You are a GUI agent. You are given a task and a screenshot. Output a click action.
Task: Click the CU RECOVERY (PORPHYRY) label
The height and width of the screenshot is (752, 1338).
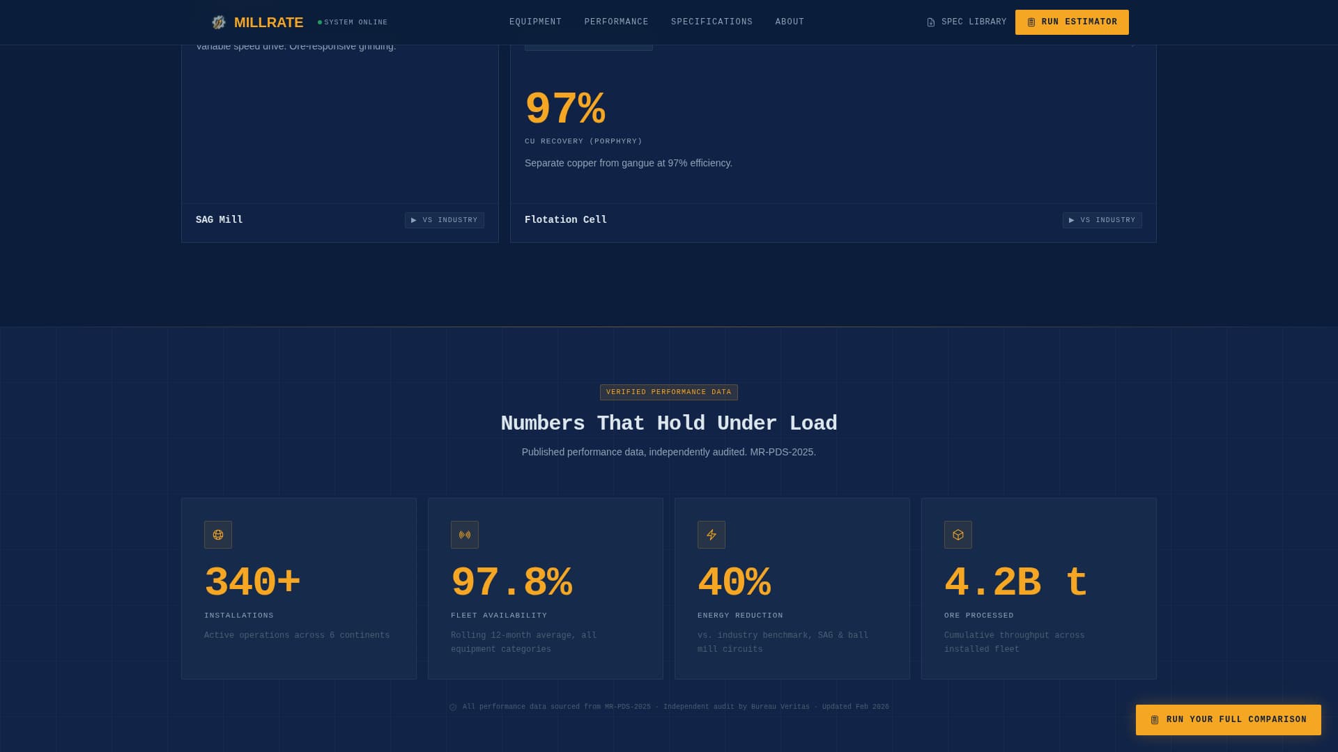click(x=583, y=141)
